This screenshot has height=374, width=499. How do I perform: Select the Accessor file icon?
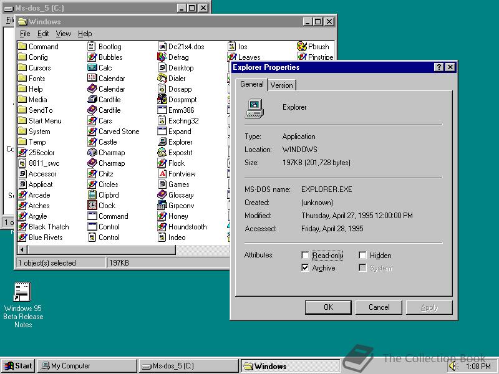pos(22,174)
